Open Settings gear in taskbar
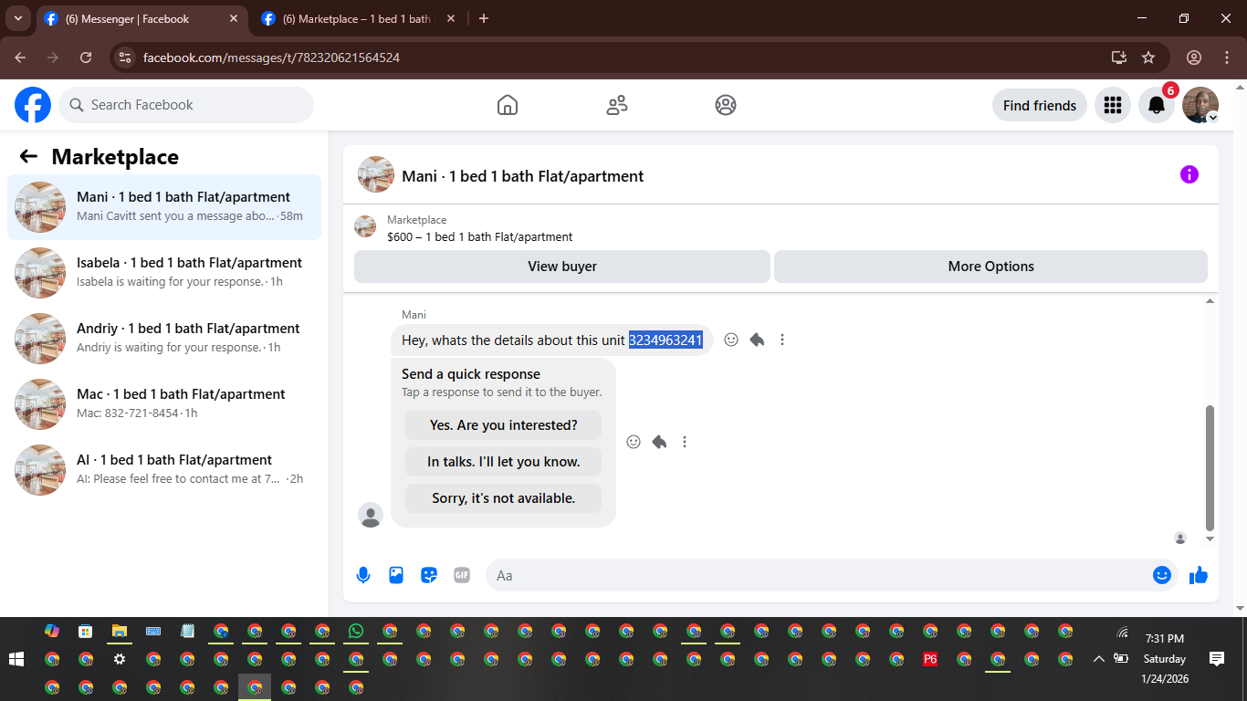Viewport: 1247px width, 701px height. click(120, 659)
